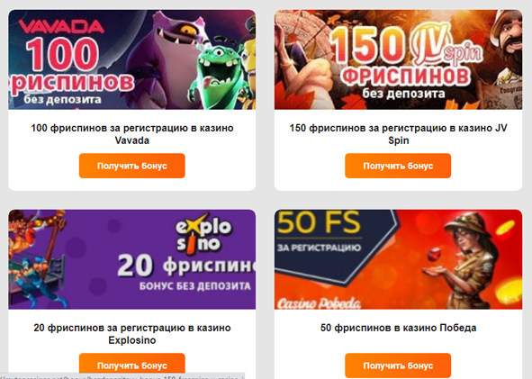The height and width of the screenshot is (379, 532).
Task: Get the Vavada 100 free spins bonus
Action: pyautogui.click(x=132, y=166)
